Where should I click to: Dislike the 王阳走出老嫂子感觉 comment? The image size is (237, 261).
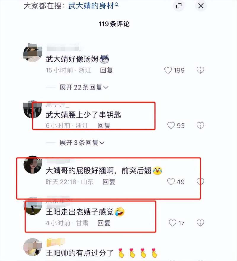[200, 223]
